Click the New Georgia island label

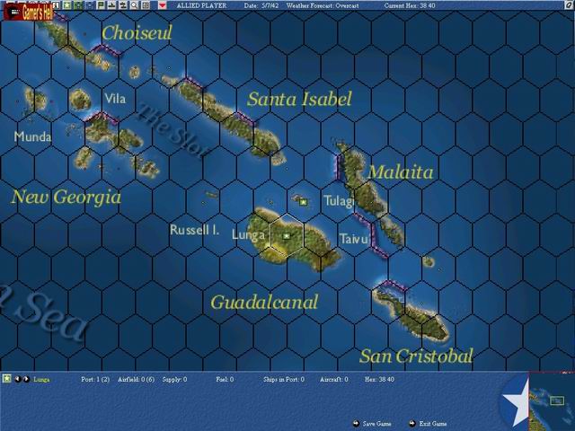(66, 197)
